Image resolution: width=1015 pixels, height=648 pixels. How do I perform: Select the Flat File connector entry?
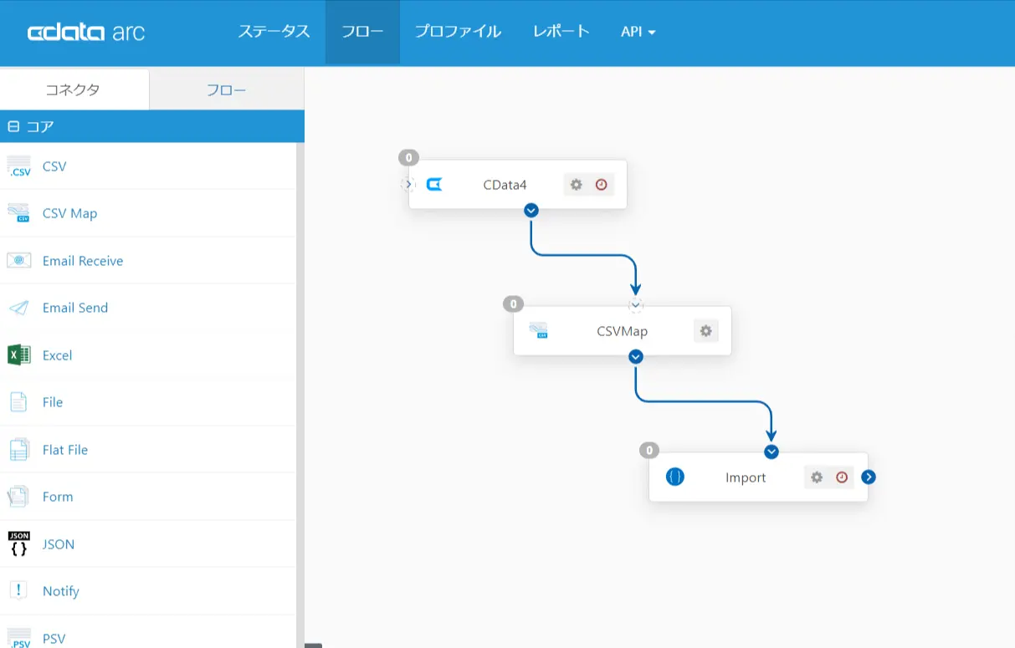point(148,450)
